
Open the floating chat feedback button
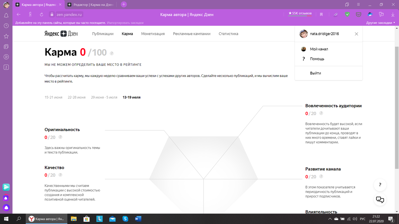click(380, 200)
